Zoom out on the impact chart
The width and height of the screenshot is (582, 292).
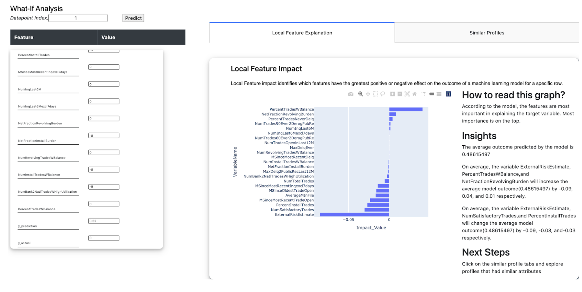[x=400, y=94]
